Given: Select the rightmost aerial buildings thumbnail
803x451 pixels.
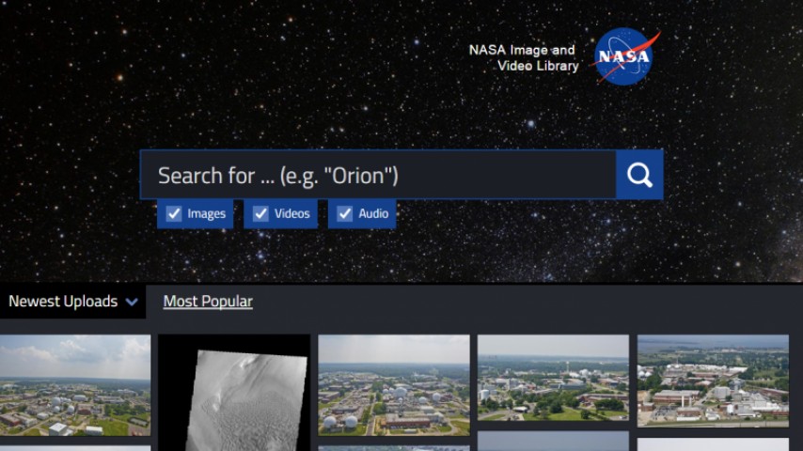Looking at the screenshot, I should [713, 381].
